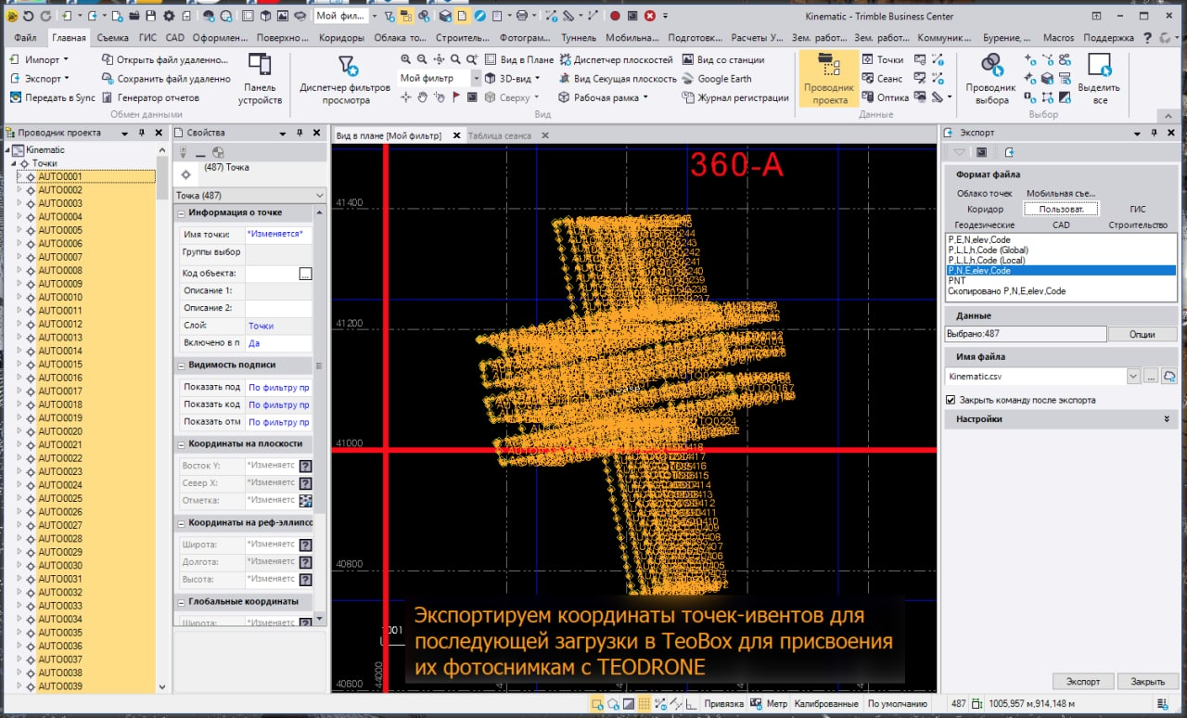Image resolution: width=1187 pixels, height=718 pixels.
Task: Click the Project Explorer (Проводник проекта) ribbon icon
Action: tap(829, 78)
